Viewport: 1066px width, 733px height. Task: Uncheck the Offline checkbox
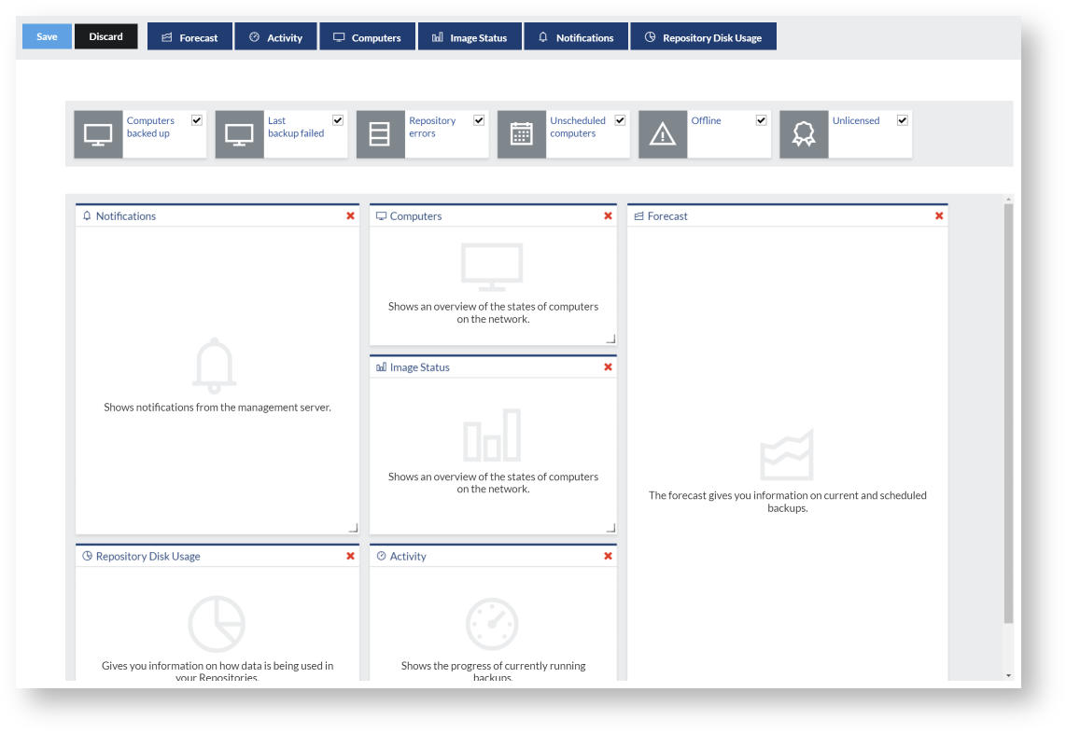pos(762,120)
